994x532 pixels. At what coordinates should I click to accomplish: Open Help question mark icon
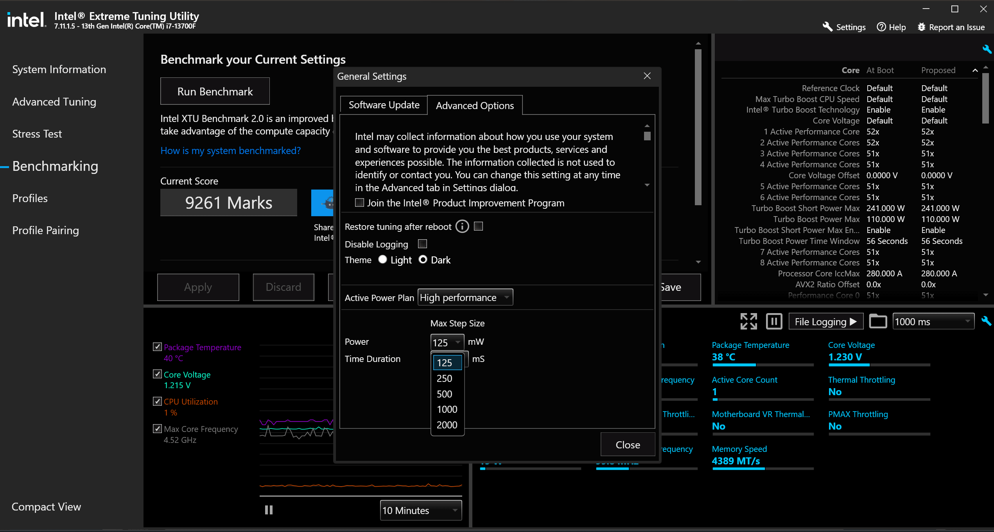click(x=881, y=27)
